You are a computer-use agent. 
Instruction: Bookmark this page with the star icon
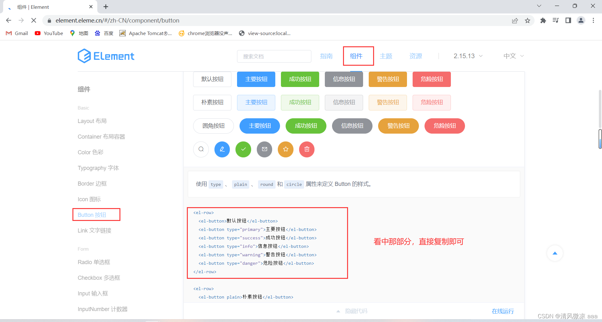click(x=527, y=20)
